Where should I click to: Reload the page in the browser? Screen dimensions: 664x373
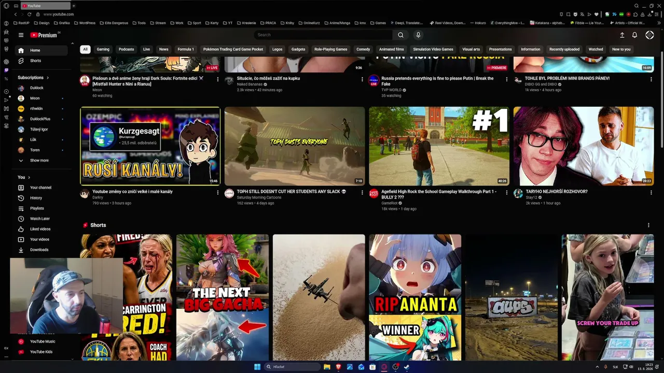pyautogui.click(x=29, y=15)
